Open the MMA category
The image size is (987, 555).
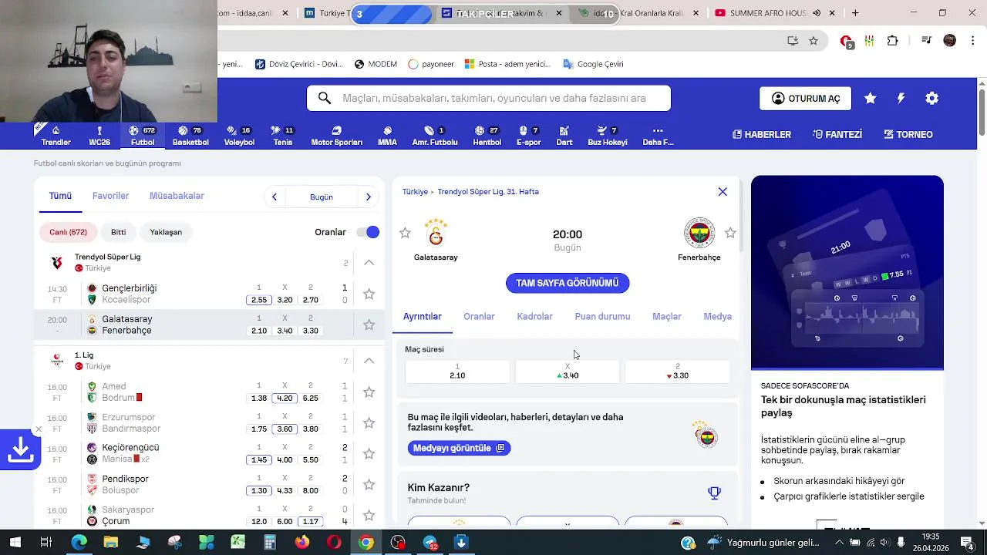387,136
